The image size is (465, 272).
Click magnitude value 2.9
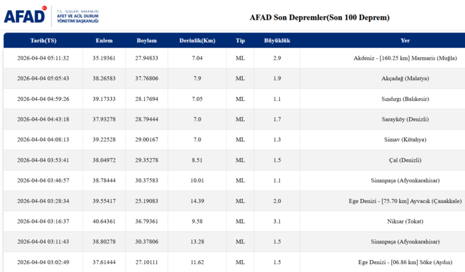tap(277, 58)
